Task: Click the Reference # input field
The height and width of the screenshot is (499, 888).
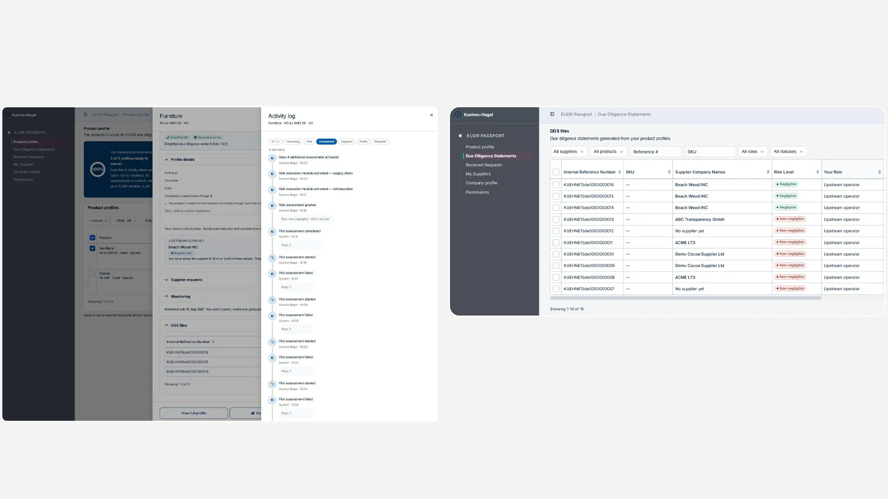Action: 655,152
